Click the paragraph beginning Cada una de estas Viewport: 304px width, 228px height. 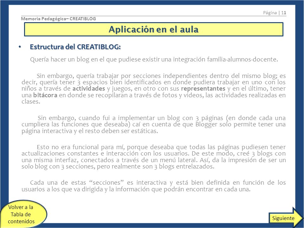click(154, 186)
